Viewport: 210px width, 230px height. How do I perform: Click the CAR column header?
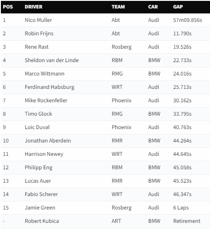click(x=153, y=7)
